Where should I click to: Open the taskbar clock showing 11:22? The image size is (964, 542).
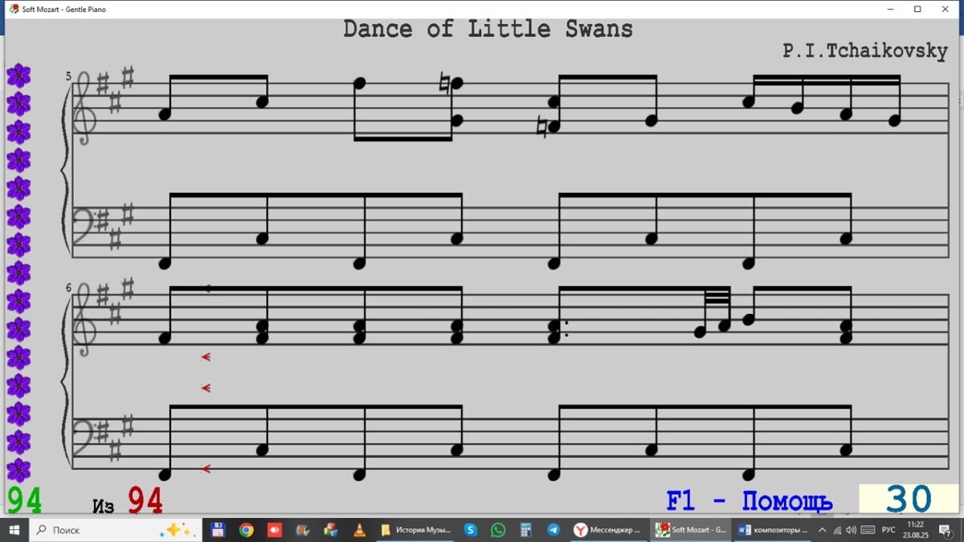(x=914, y=530)
